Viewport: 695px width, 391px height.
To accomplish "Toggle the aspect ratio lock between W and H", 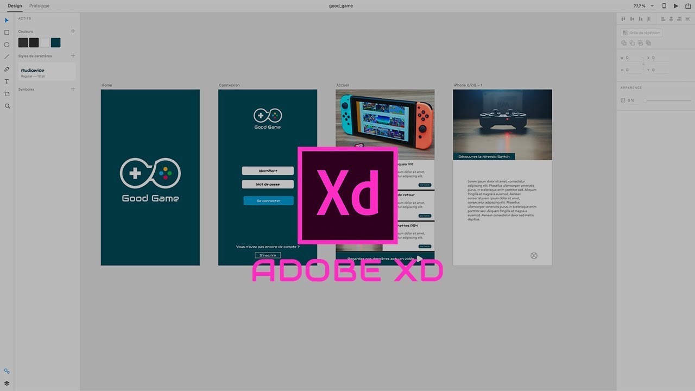I will click(x=643, y=64).
